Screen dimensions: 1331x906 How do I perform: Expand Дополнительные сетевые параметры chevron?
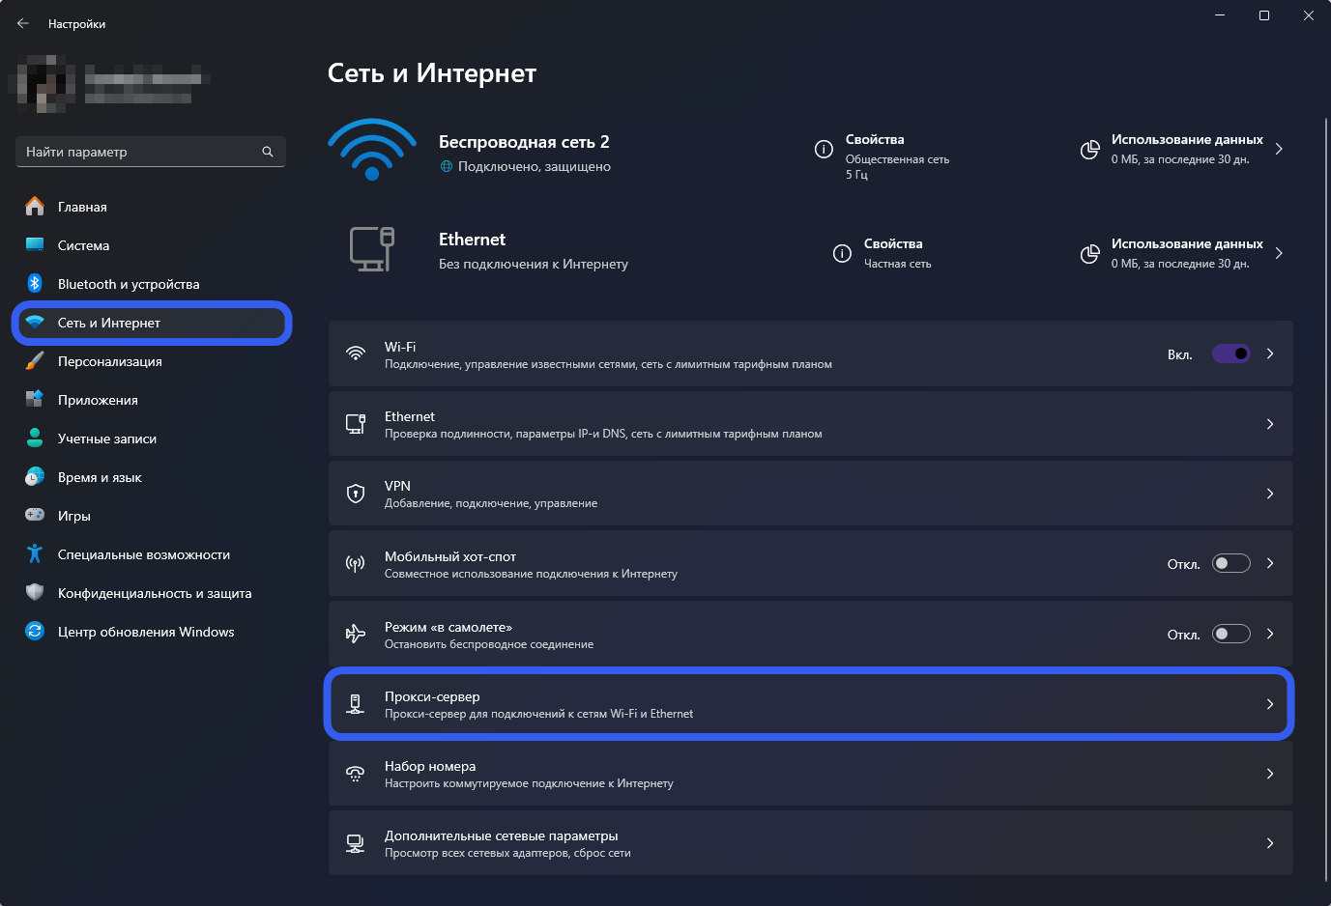pyautogui.click(x=1269, y=843)
